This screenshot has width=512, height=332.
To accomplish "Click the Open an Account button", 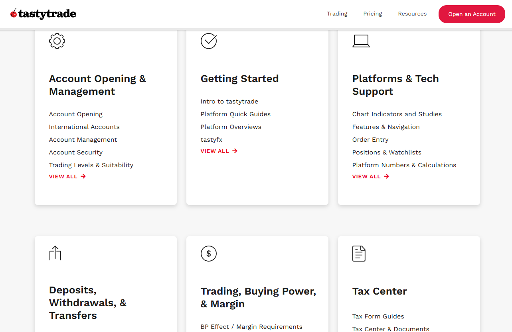I will point(472,14).
